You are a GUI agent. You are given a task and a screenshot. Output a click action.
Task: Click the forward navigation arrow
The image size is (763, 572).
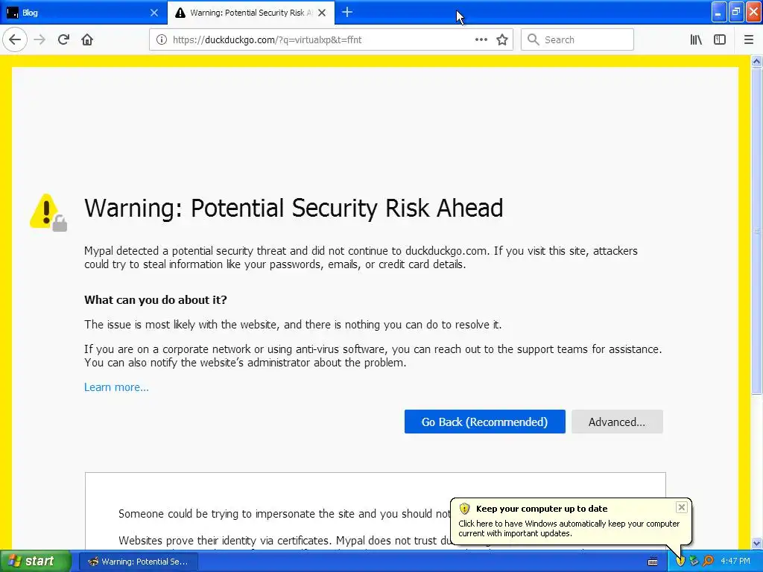(40, 39)
